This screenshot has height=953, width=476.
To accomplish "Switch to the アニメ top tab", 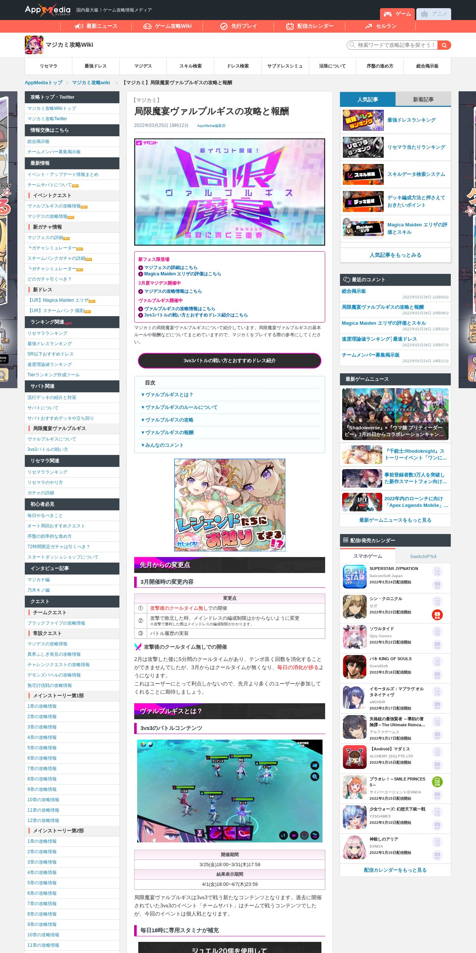I will coord(434,14).
